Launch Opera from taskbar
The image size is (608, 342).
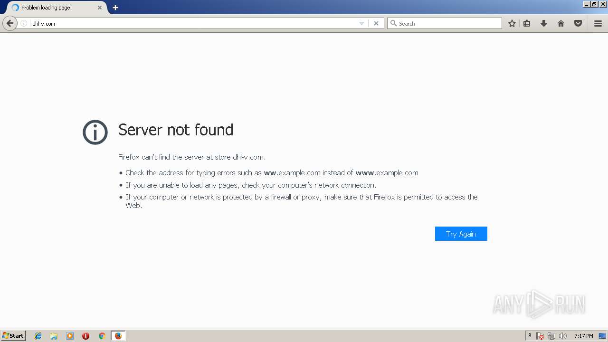(85, 336)
